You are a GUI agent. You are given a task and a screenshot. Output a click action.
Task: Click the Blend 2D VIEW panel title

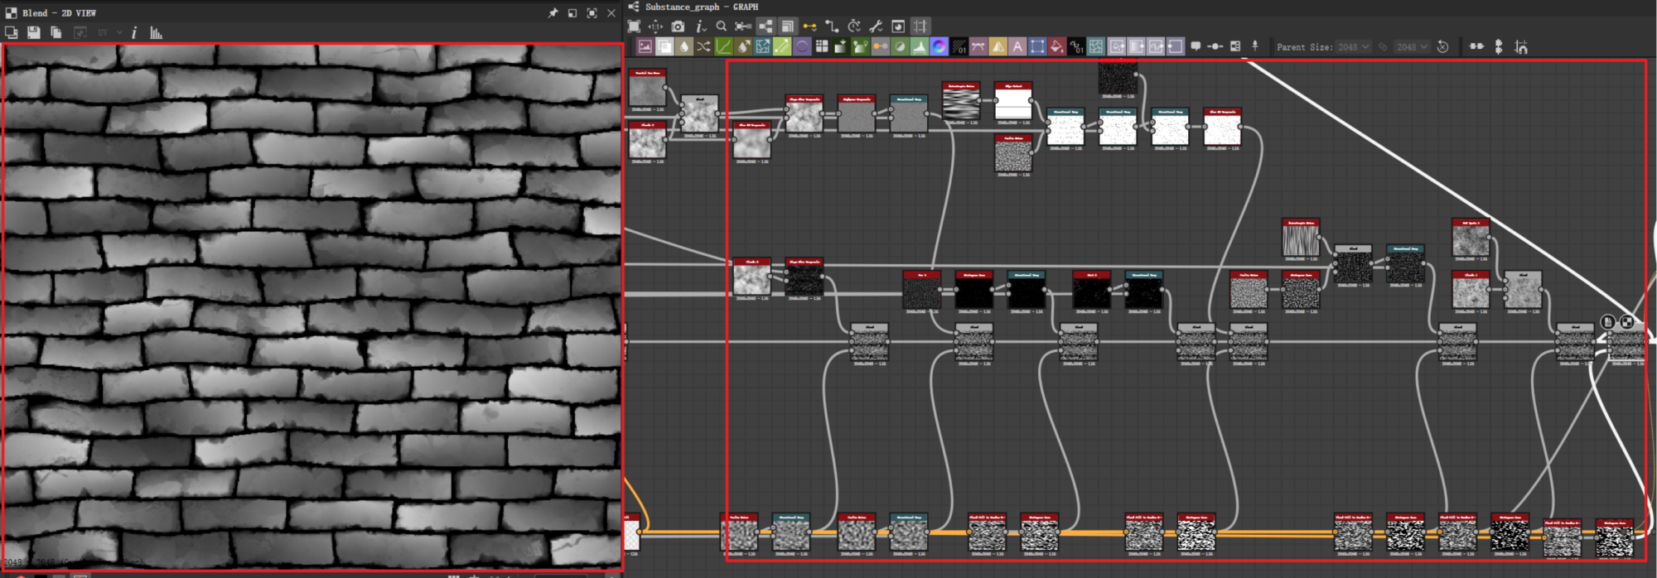tap(58, 13)
